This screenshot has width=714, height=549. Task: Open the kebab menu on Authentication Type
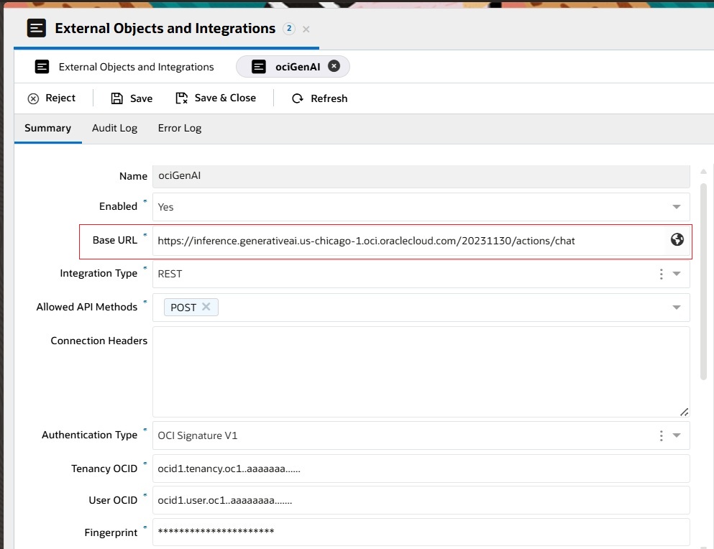click(x=660, y=435)
